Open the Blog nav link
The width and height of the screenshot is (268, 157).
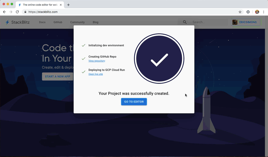coord(96,22)
